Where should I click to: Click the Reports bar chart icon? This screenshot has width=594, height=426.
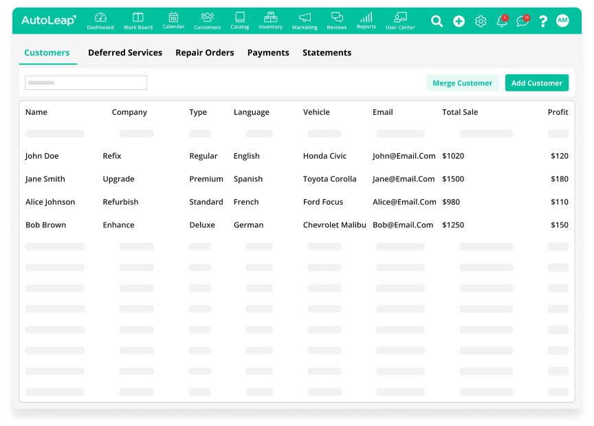pos(366,17)
